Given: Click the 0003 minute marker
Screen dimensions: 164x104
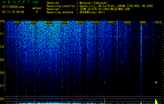Looking at the screenshot, I should coord(49,22).
